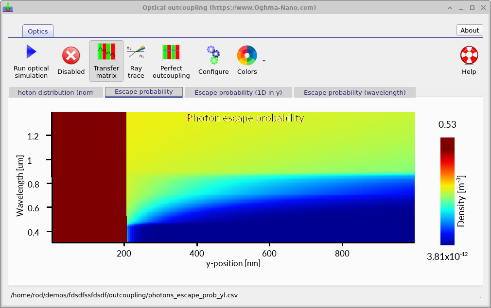Select the Escape probability tab
The width and height of the screenshot is (491, 308).
click(144, 92)
